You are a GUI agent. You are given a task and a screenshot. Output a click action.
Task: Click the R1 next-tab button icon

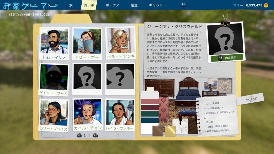(x=183, y=5)
